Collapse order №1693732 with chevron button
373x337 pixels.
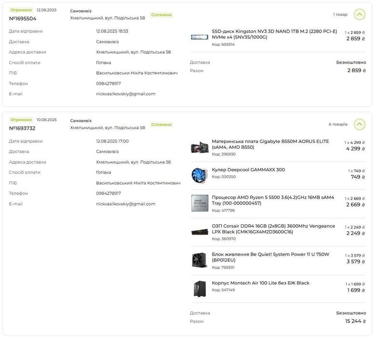pos(359,124)
